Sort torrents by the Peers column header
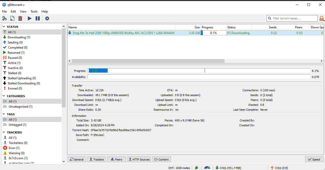This screenshot has width=325, height=170. pos(290,27)
